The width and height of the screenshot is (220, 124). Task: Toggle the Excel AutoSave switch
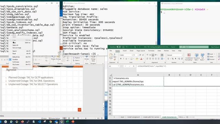coord(119,47)
